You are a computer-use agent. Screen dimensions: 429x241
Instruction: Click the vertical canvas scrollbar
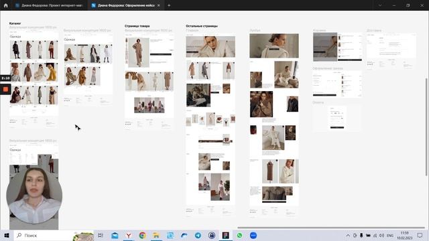coord(426,127)
